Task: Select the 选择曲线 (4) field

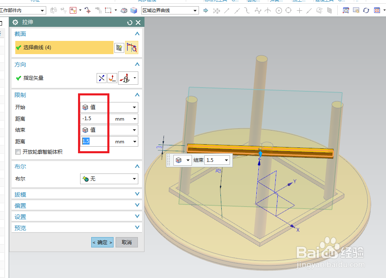Action: click(x=64, y=48)
